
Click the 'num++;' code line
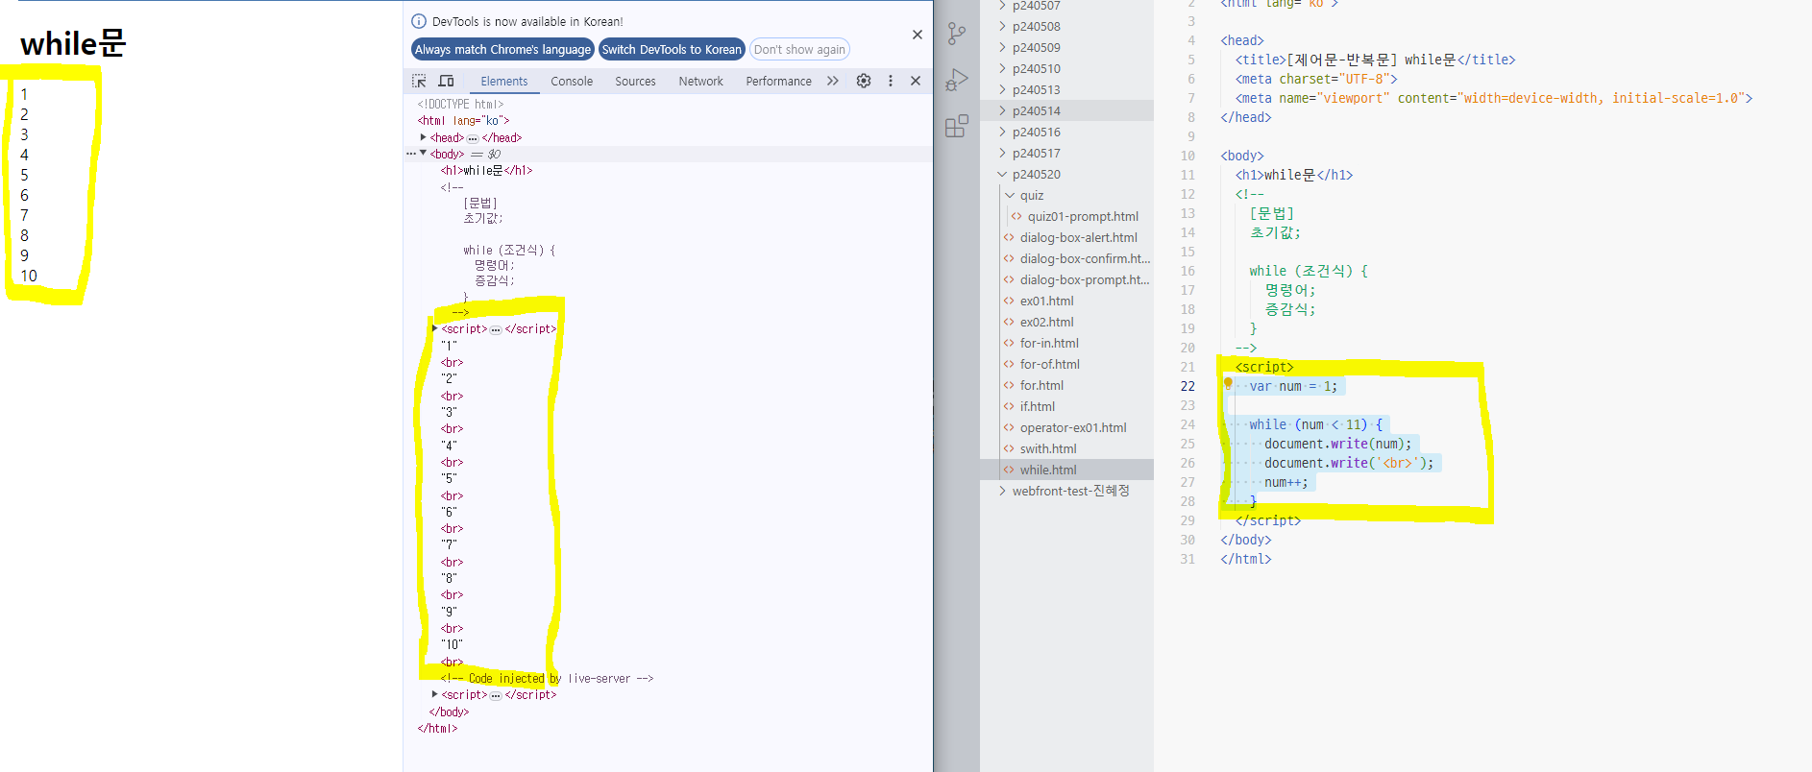1286,482
